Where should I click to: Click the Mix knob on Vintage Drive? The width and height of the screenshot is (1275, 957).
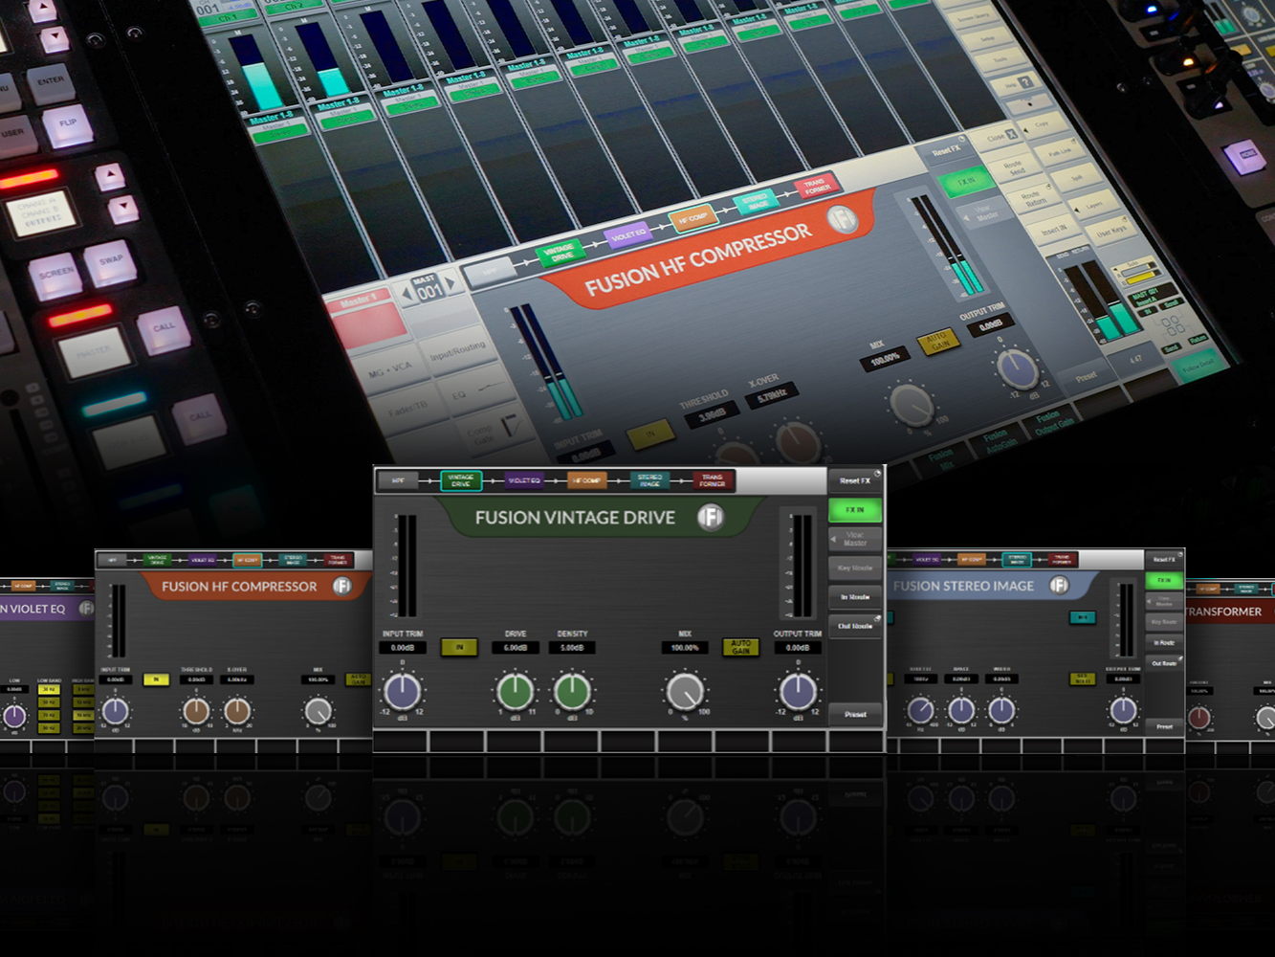(685, 691)
